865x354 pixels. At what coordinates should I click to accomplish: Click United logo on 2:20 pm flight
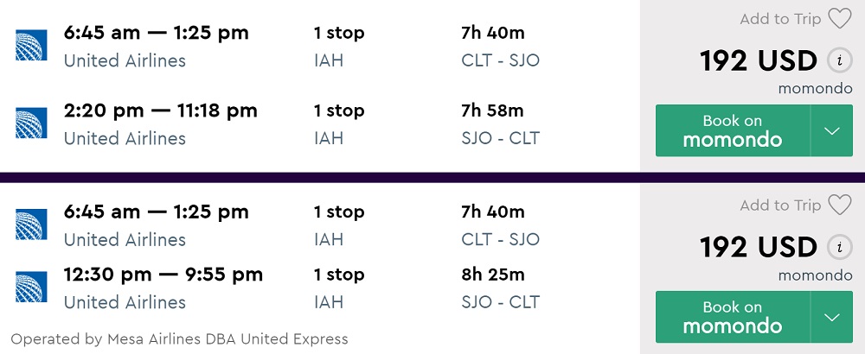31,123
